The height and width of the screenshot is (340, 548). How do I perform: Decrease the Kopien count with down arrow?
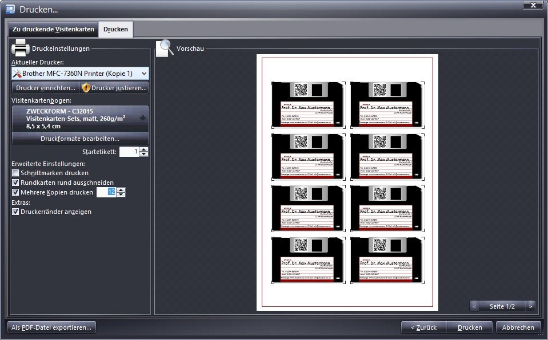pos(121,195)
